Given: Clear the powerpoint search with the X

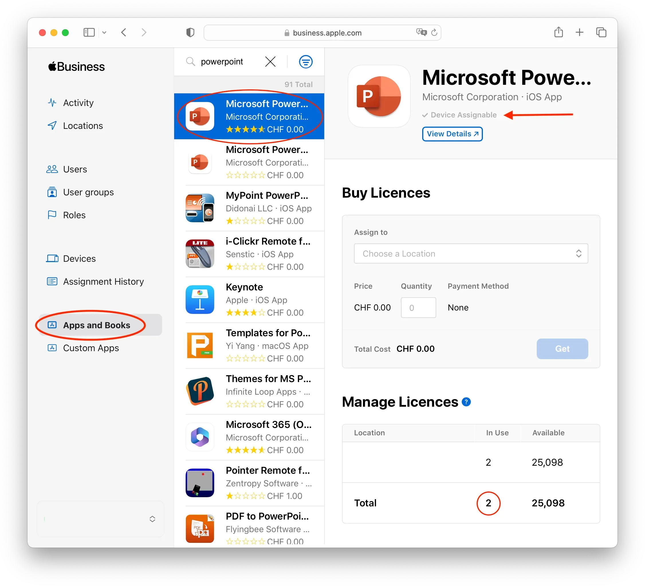Looking at the screenshot, I should (270, 61).
